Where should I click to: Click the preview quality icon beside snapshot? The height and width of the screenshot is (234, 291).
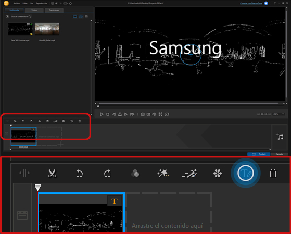point(148,114)
